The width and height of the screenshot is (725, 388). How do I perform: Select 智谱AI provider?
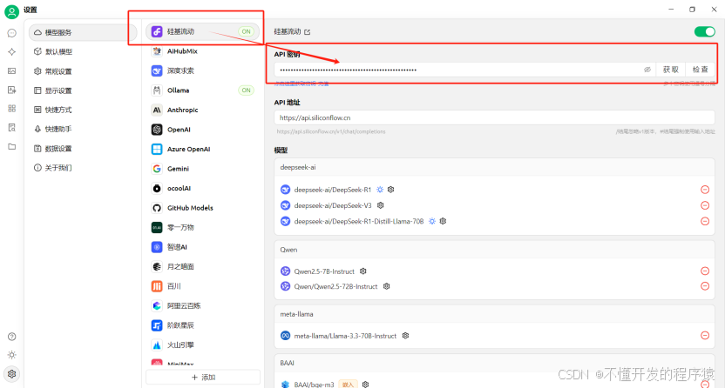click(x=202, y=247)
